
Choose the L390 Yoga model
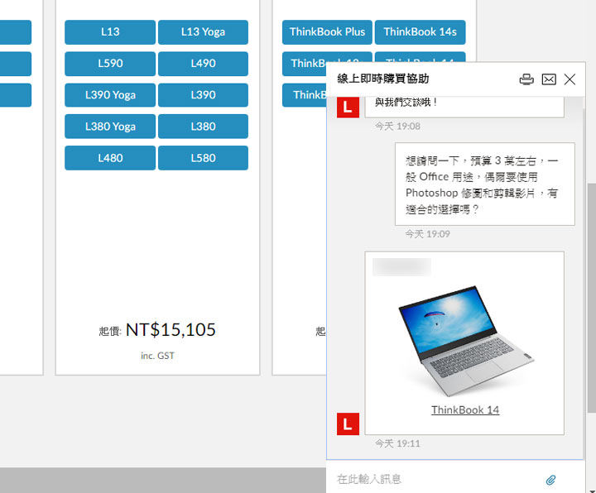tap(110, 95)
